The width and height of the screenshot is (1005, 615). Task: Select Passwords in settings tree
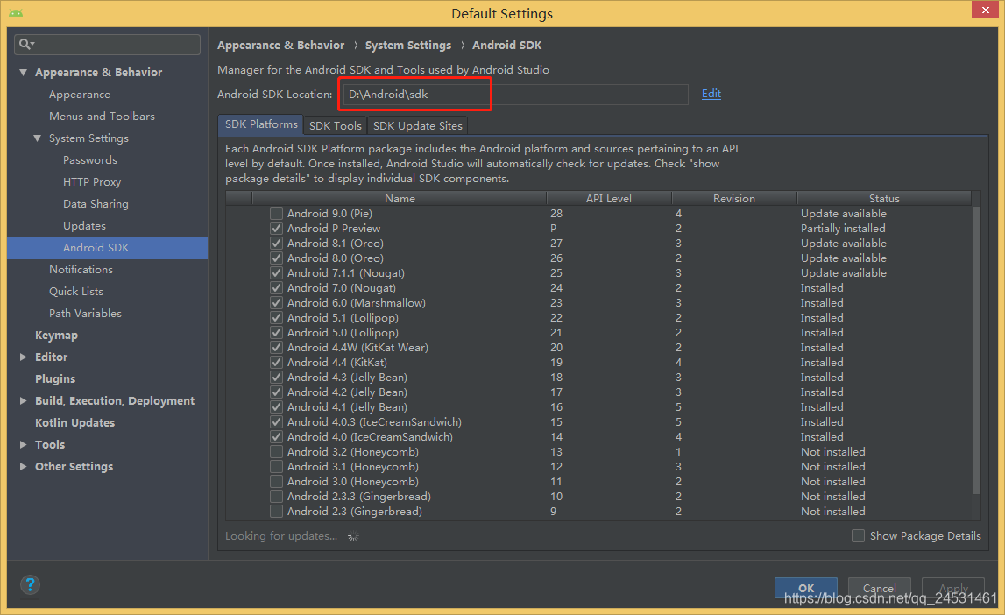coord(89,160)
